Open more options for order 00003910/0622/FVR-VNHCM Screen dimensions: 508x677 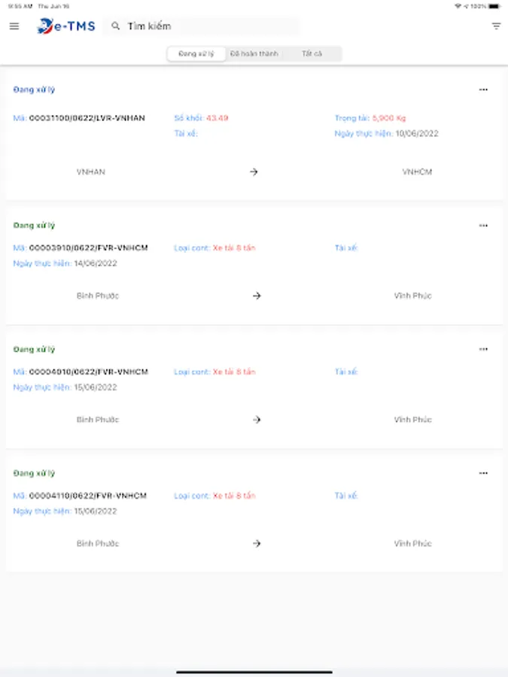483,226
